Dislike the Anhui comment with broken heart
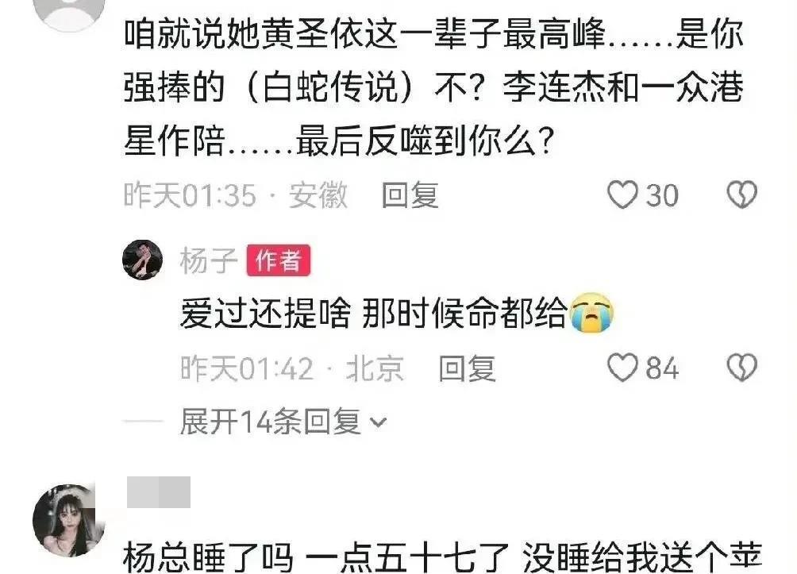The image size is (797, 574). [742, 195]
